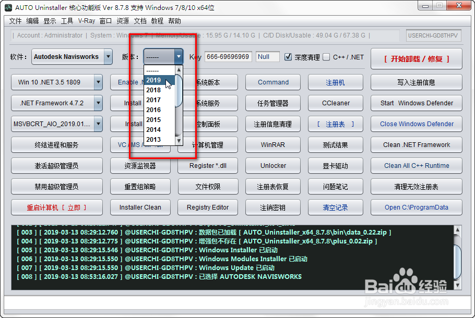Expand the Win 10 .NET 3.5 1809 dropdown
475x318 pixels.
click(x=98, y=82)
